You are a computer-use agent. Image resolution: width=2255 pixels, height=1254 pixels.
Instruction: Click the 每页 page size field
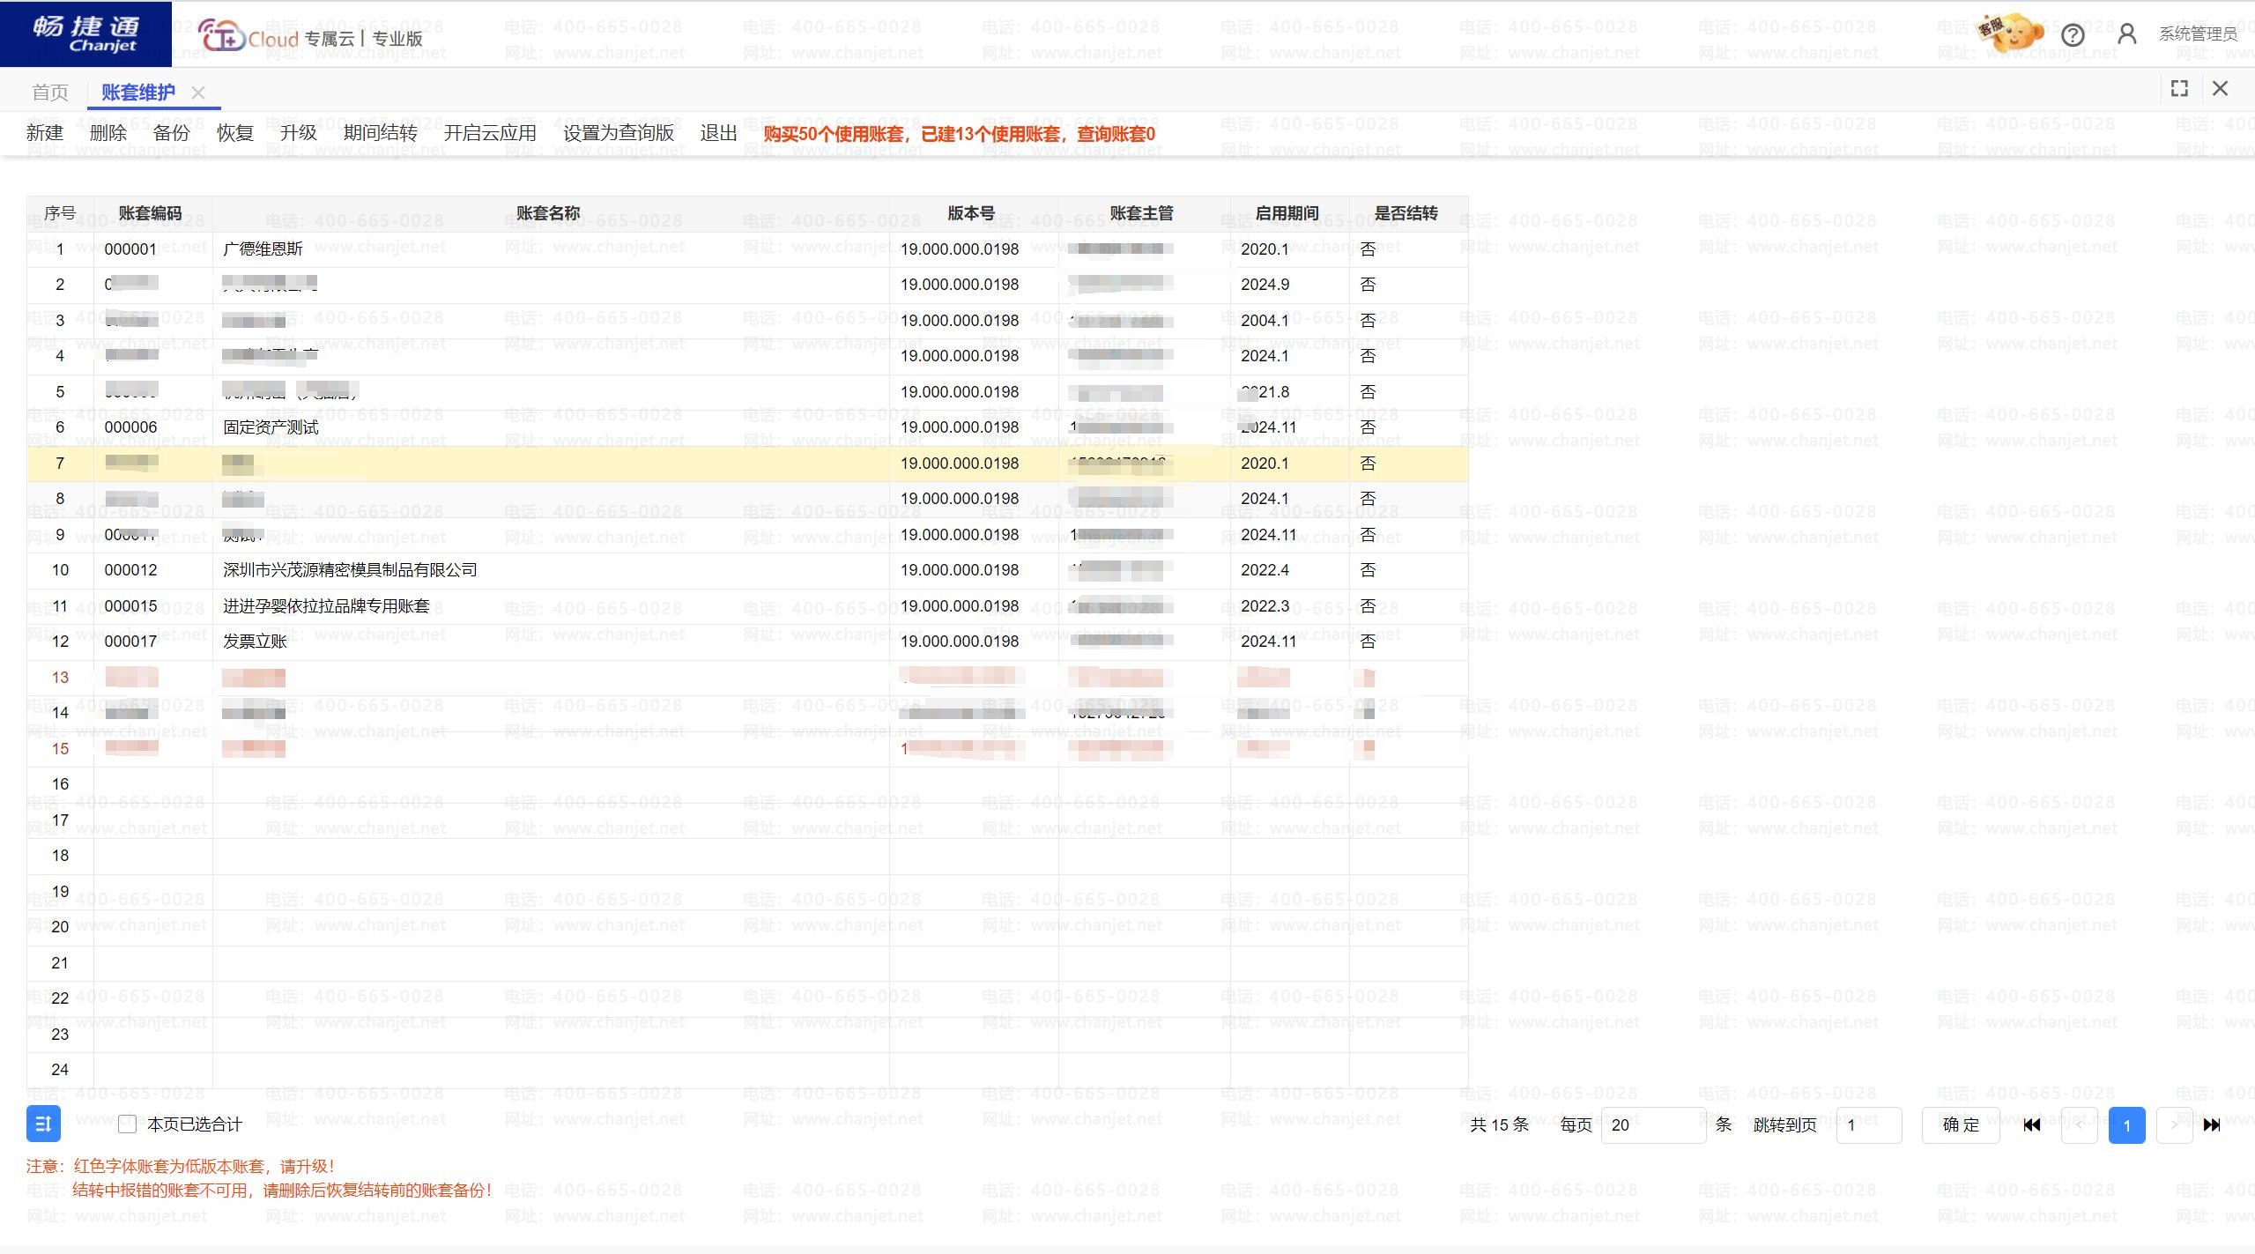click(1652, 1124)
